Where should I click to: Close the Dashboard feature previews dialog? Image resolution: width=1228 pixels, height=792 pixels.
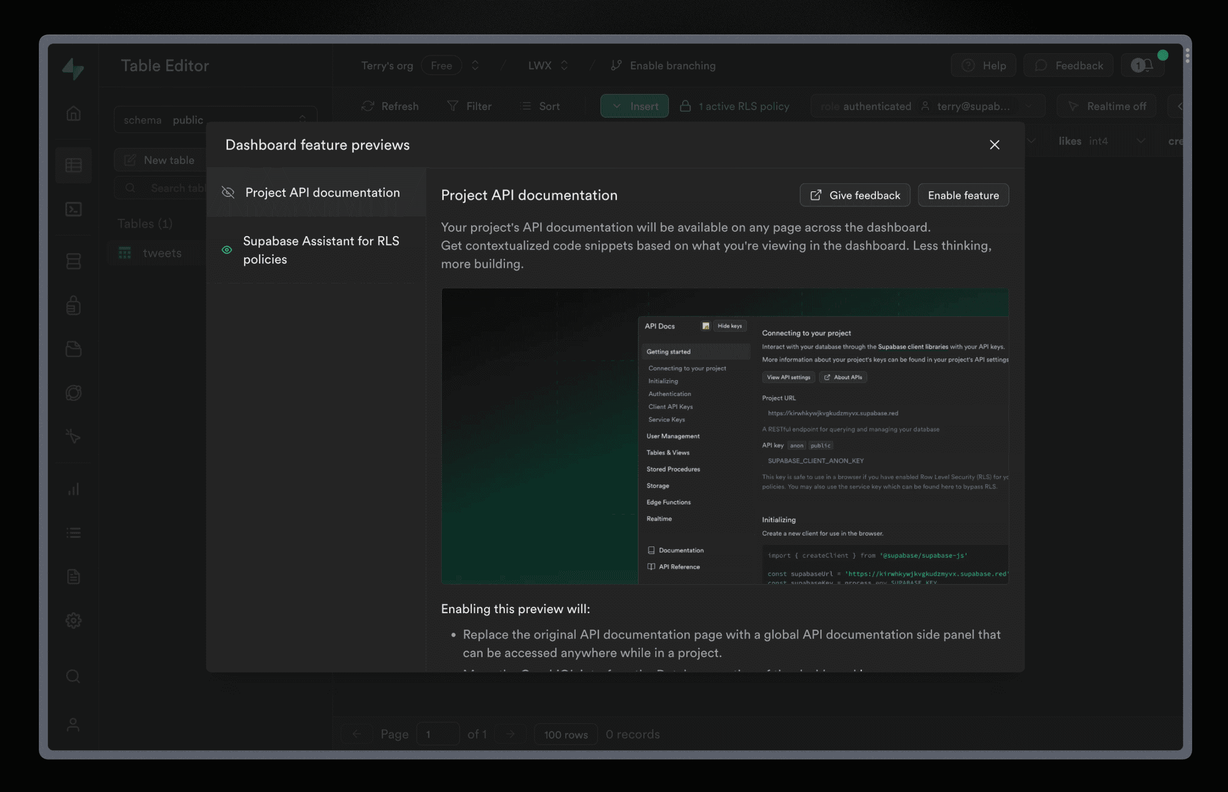tap(994, 145)
